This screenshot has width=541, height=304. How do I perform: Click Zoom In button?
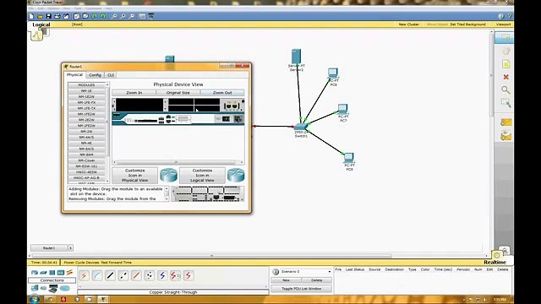click(x=134, y=93)
